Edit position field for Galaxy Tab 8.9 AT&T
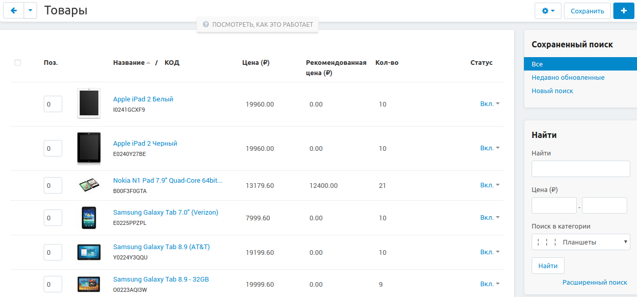This screenshot has width=637, height=297. click(53, 252)
